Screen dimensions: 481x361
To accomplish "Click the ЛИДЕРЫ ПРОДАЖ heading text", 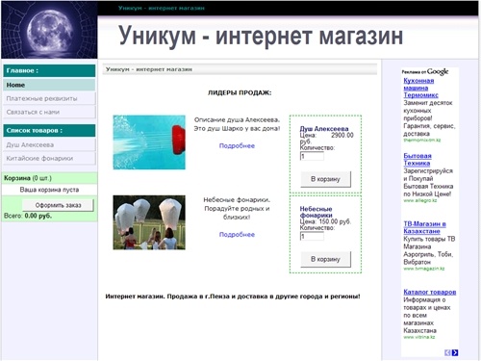I will 240,93.
